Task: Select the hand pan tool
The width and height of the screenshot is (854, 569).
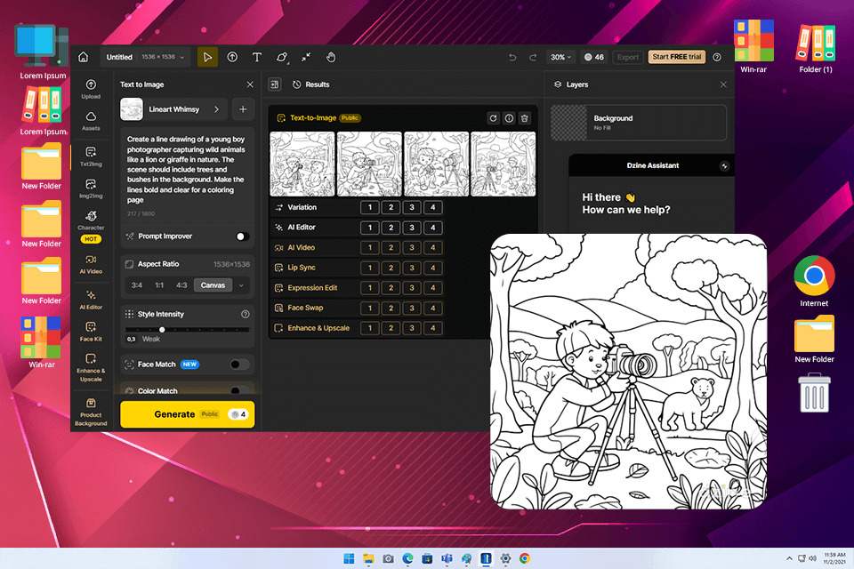Action: (331, 57)
